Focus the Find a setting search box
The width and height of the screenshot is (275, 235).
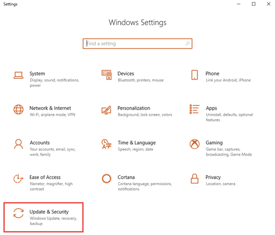pos(137,44)
